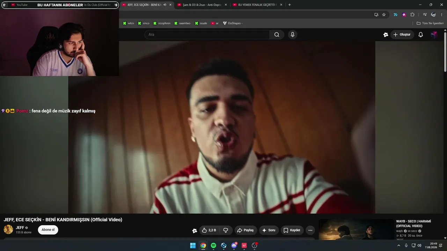The width and height of the screenshot is (447, 251).
Task: Close the BU YEMEK FENALIK GEÇİRTTİ tab
Action: (281, 5)
